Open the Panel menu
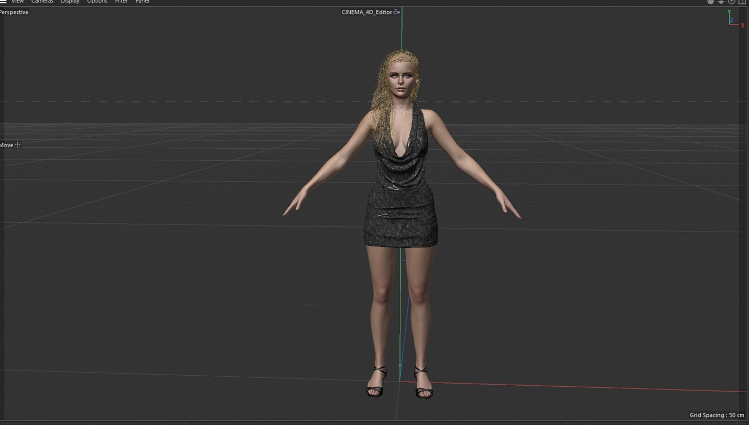 142,1
